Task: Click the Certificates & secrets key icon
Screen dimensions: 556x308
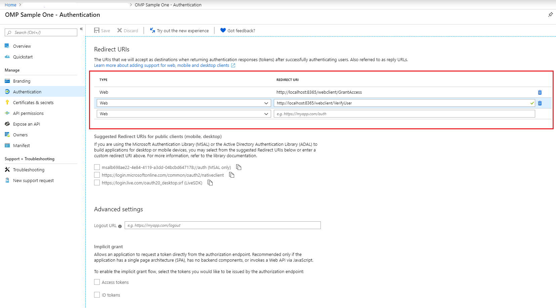Action: tap(7, 102)
